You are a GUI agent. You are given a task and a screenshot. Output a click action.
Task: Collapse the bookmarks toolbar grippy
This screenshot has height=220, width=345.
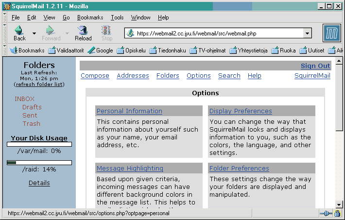[x=5, y=50]
